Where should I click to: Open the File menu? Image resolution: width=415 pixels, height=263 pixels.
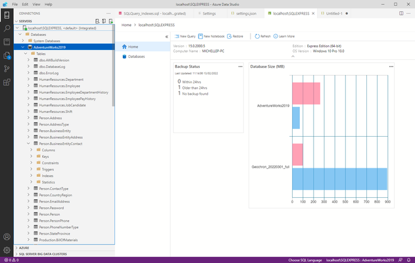(x=15, y=4)
